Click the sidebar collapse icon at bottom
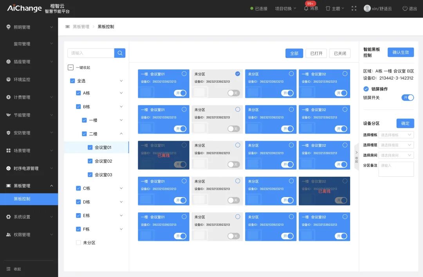The height and width of the screenshot is (277, 423). tap(8, 269)
